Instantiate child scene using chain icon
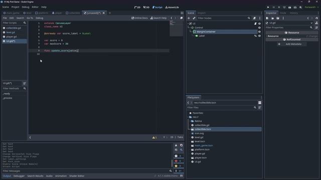Viewport: 321px width, 180px height. pos(194,18)
